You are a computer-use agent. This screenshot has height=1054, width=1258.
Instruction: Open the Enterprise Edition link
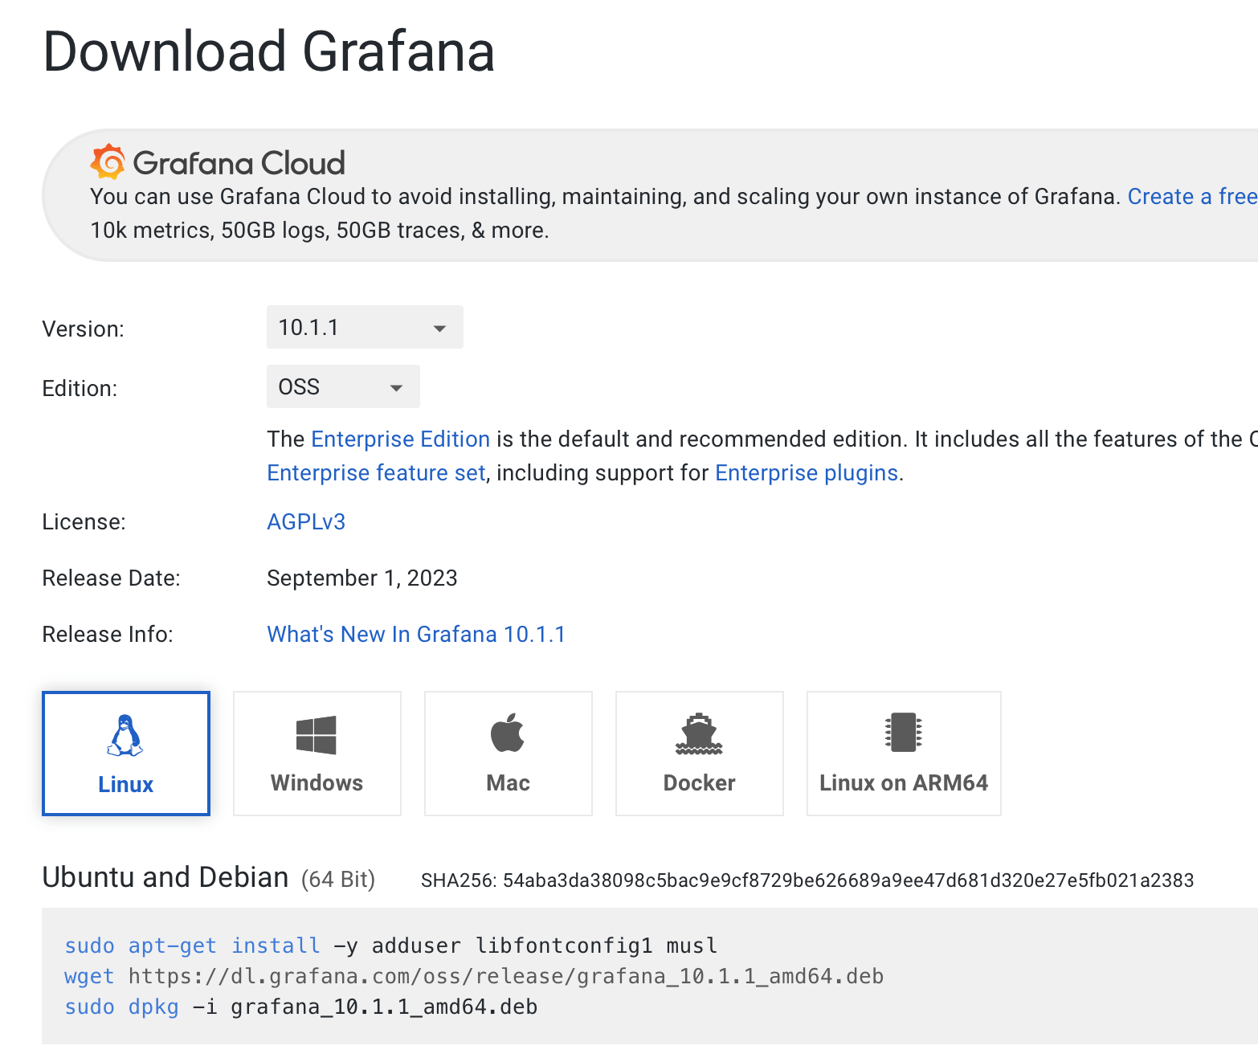[400, 439]
